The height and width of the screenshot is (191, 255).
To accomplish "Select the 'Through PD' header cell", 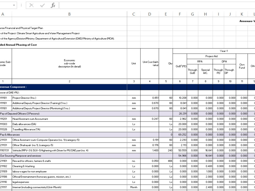I will point(219,72).
